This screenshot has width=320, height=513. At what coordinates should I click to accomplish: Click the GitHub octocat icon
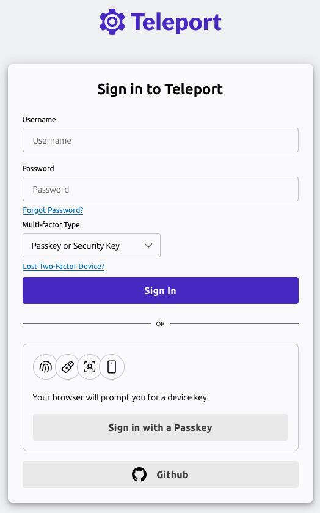pos(139,474)
